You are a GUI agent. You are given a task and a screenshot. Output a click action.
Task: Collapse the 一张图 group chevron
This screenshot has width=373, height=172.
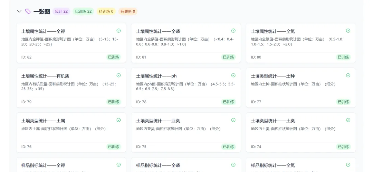(19, 11)
